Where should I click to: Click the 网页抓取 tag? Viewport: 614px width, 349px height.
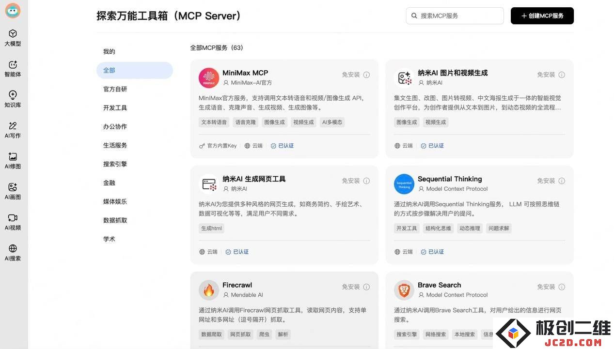coord(241,334)
